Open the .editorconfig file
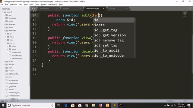193x108 pixels. coord(13,74)
